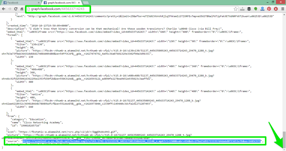Click the top-level "embed_html" 640 width line
Image resolution: width=286 pixels, height=151 pixels.
pos(124,32)
